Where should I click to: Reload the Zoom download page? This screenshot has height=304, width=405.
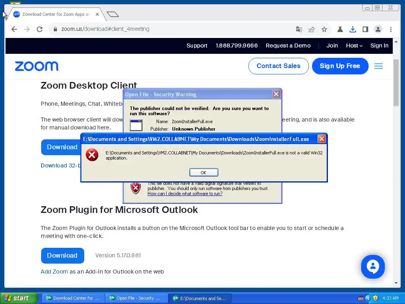tap(40, 29)
